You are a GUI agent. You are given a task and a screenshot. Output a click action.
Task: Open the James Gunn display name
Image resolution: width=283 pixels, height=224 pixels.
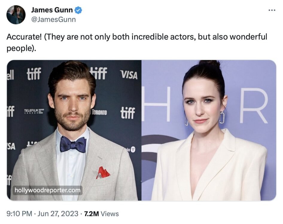click(x=52, y=10)
